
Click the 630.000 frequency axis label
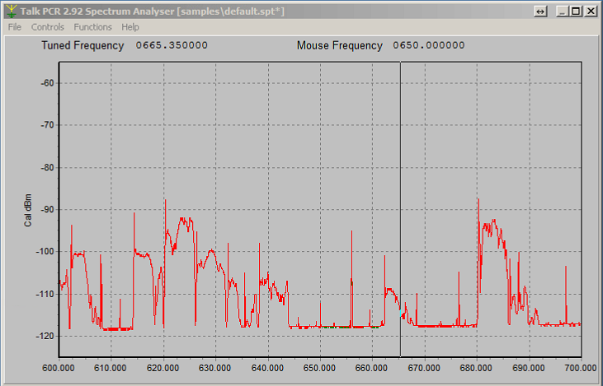coord(215,368)
